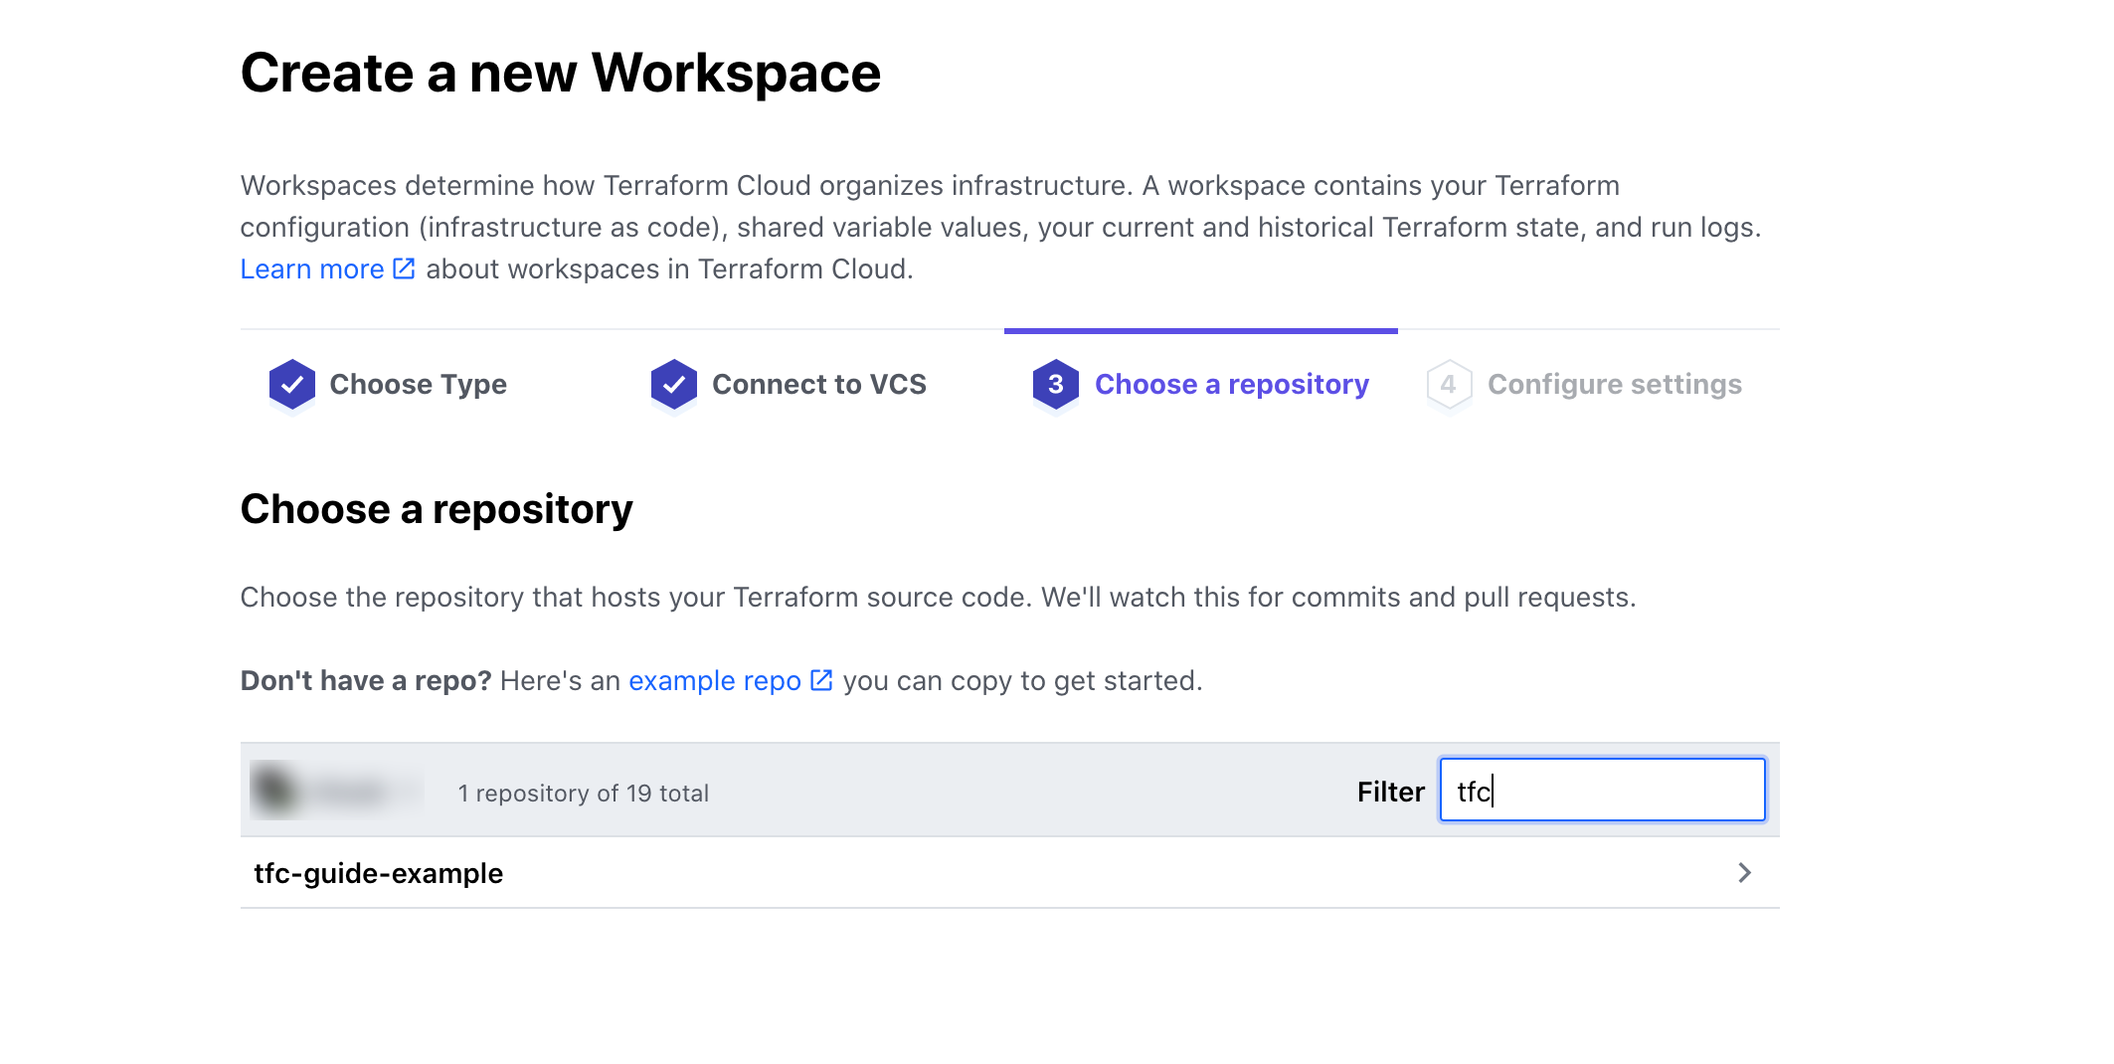Viewport: 2114px width, 1064px height.
Task: Click the external link icon beside example repo
Action: (821, 680)
